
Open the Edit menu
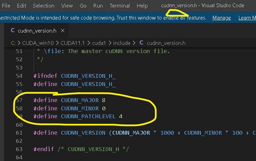(x=22, y=6)
